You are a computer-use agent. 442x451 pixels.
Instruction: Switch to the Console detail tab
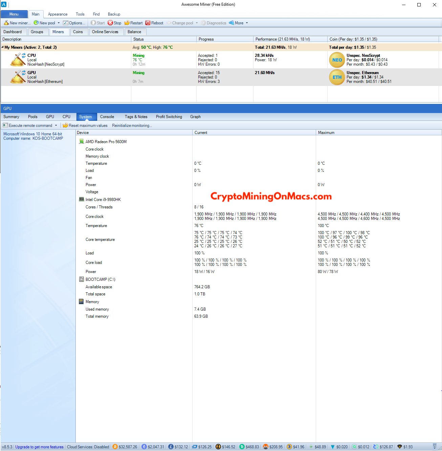tap(107, 117)
